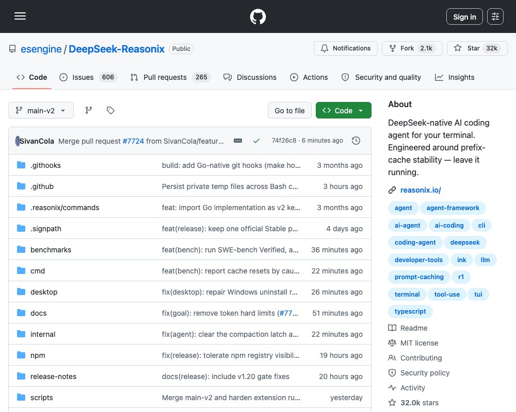Viewport: 516px width, 412px height.
Task: Click the Notifications bell button
Action: tap(346, 48)
